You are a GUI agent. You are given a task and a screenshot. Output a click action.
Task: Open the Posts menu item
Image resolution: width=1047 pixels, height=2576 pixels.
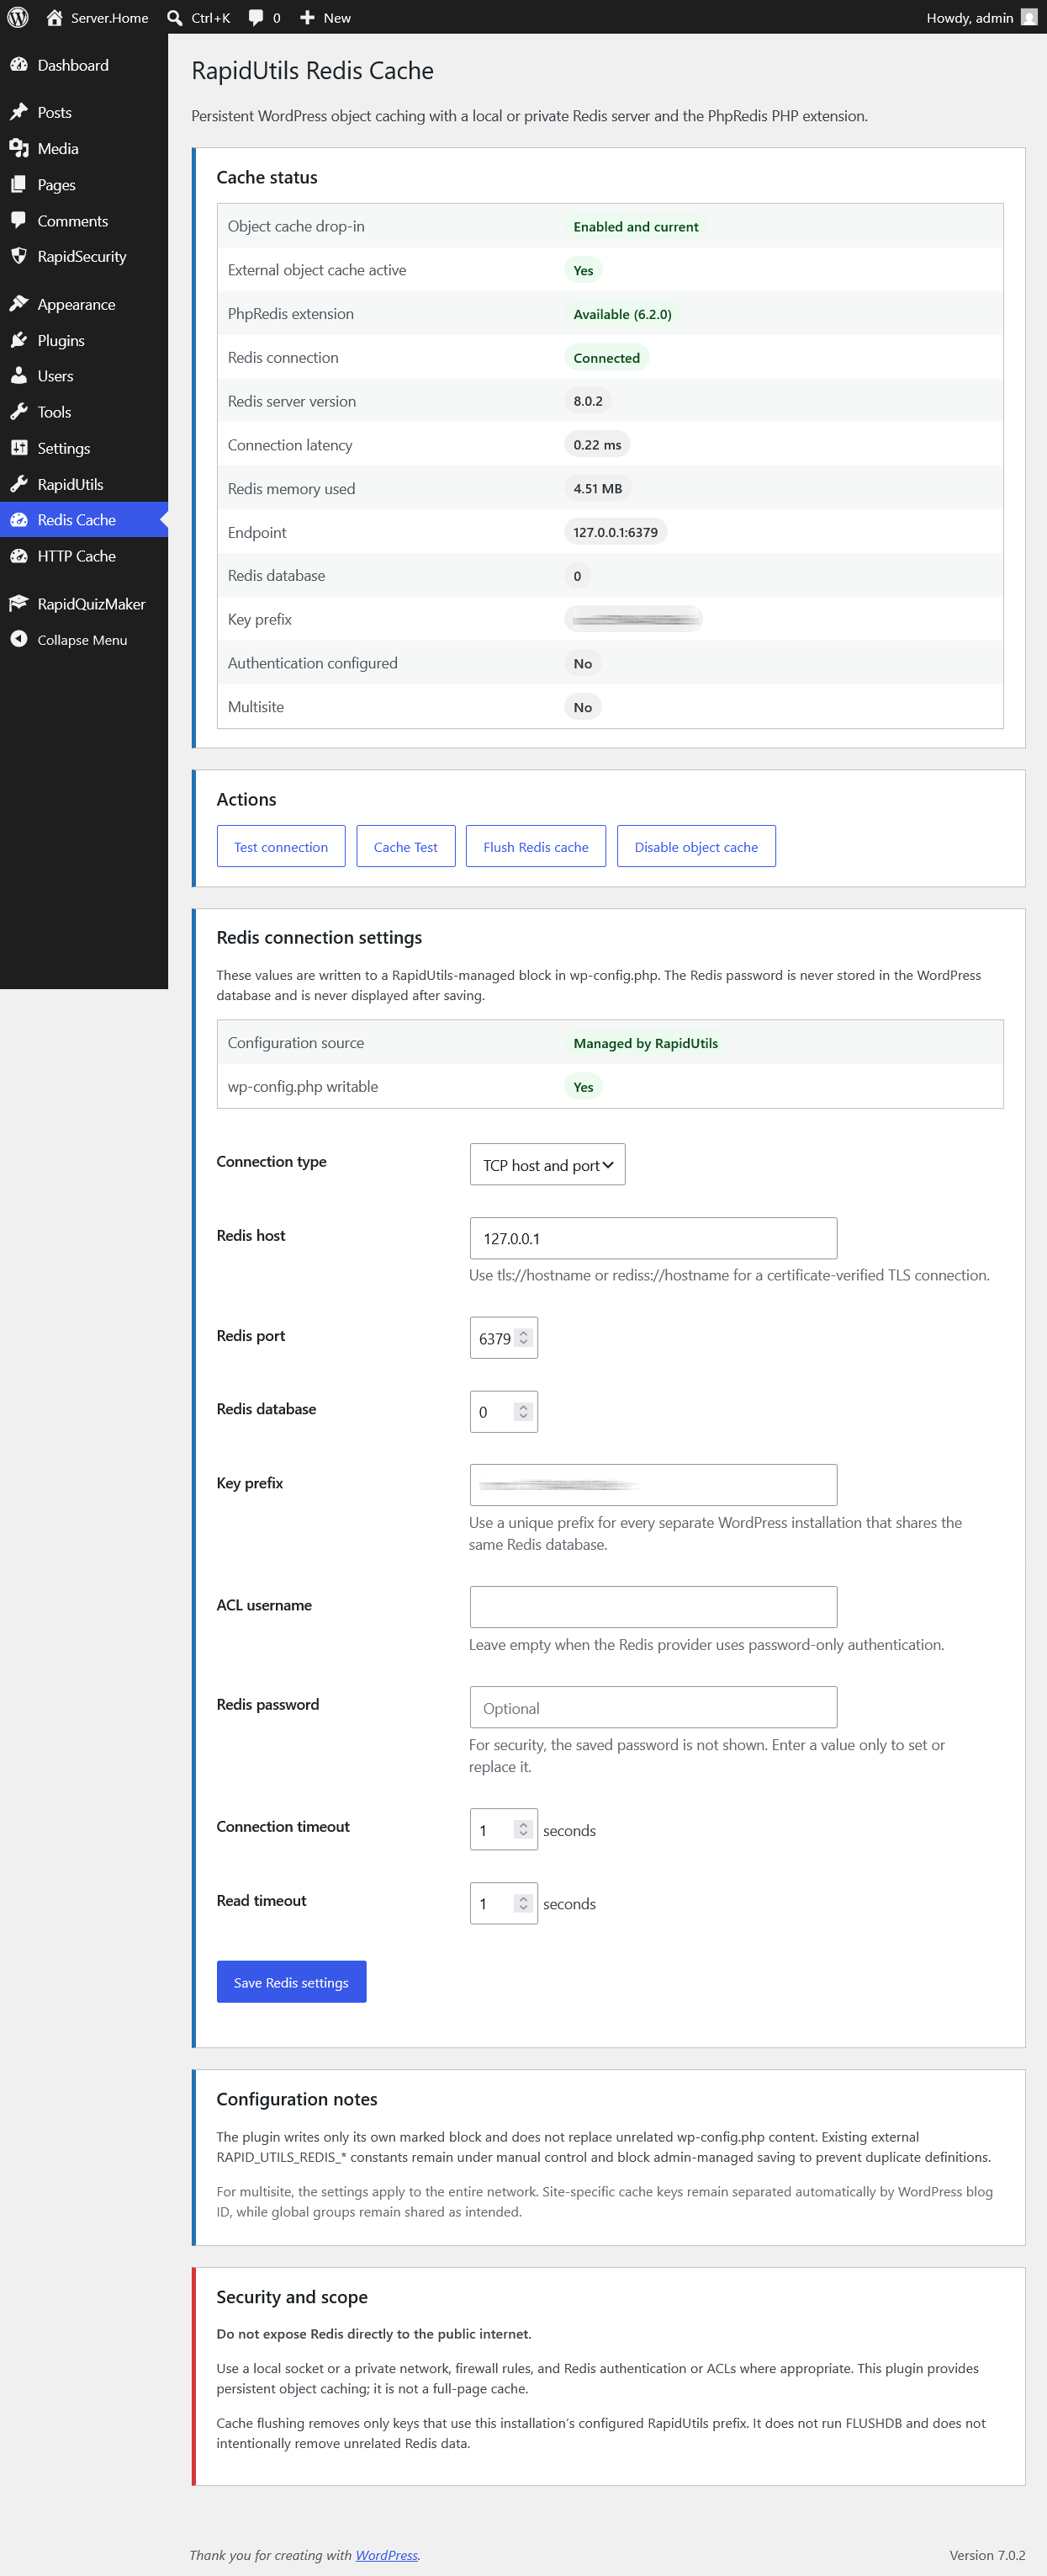pos(84,112)
